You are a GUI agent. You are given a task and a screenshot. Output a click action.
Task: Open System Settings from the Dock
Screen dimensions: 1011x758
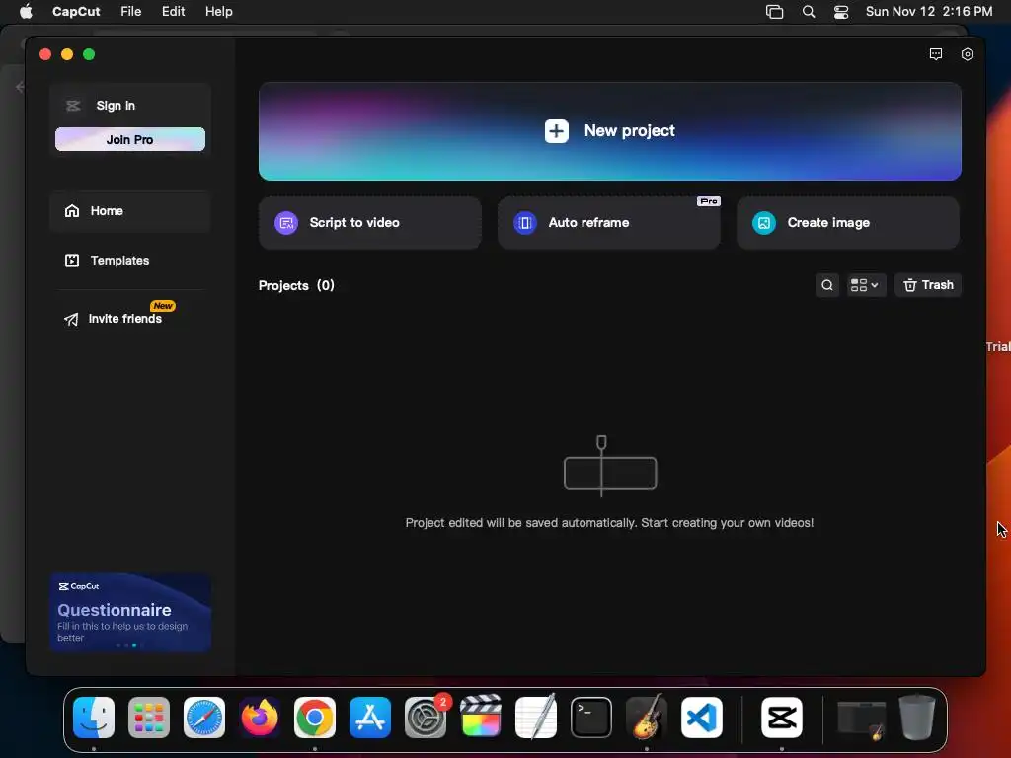pos(426,718)
